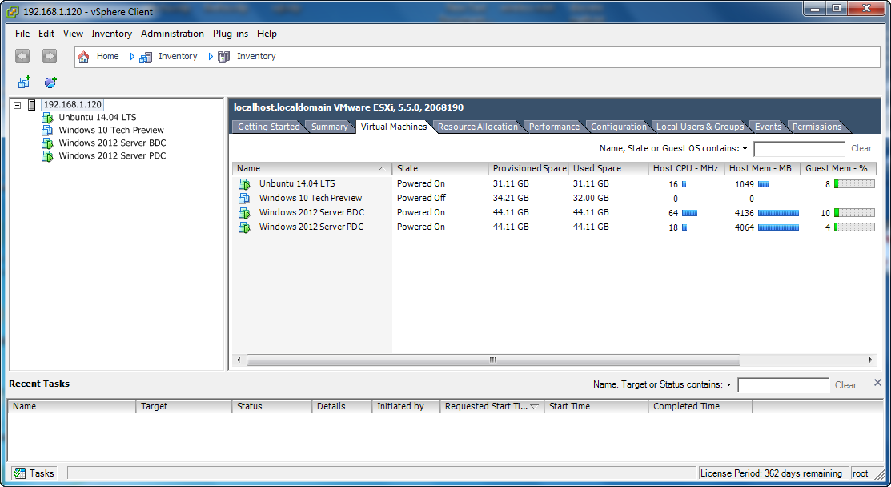
Task: Clear the Recent Tasks filter
Action: 845,385
